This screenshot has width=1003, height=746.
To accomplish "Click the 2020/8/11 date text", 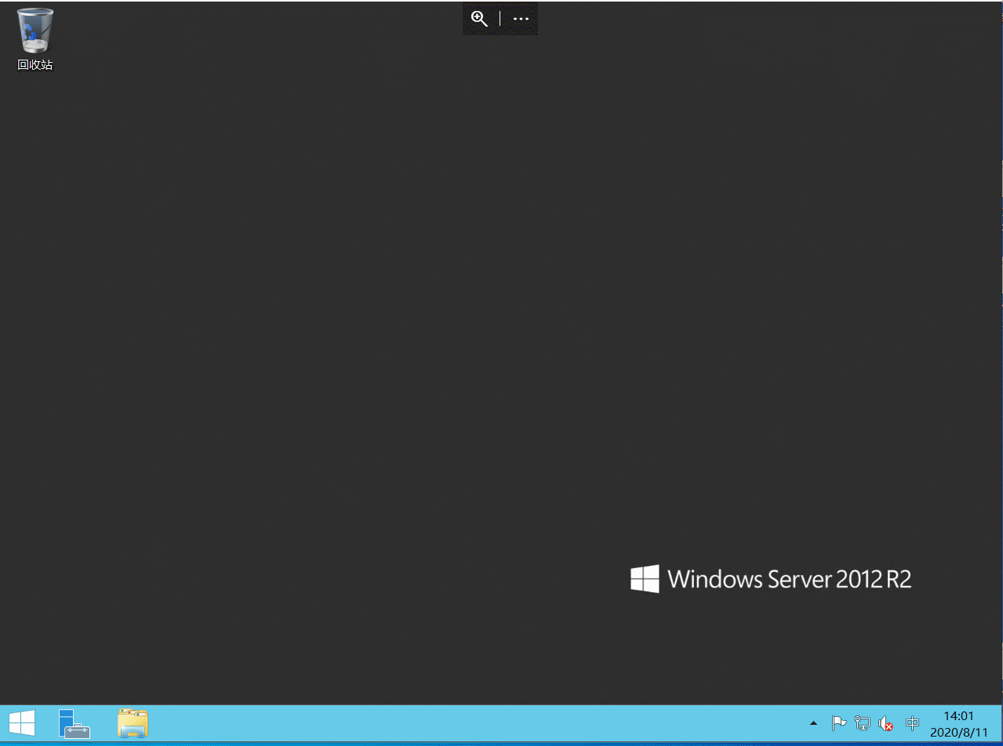I will [958, 733].
